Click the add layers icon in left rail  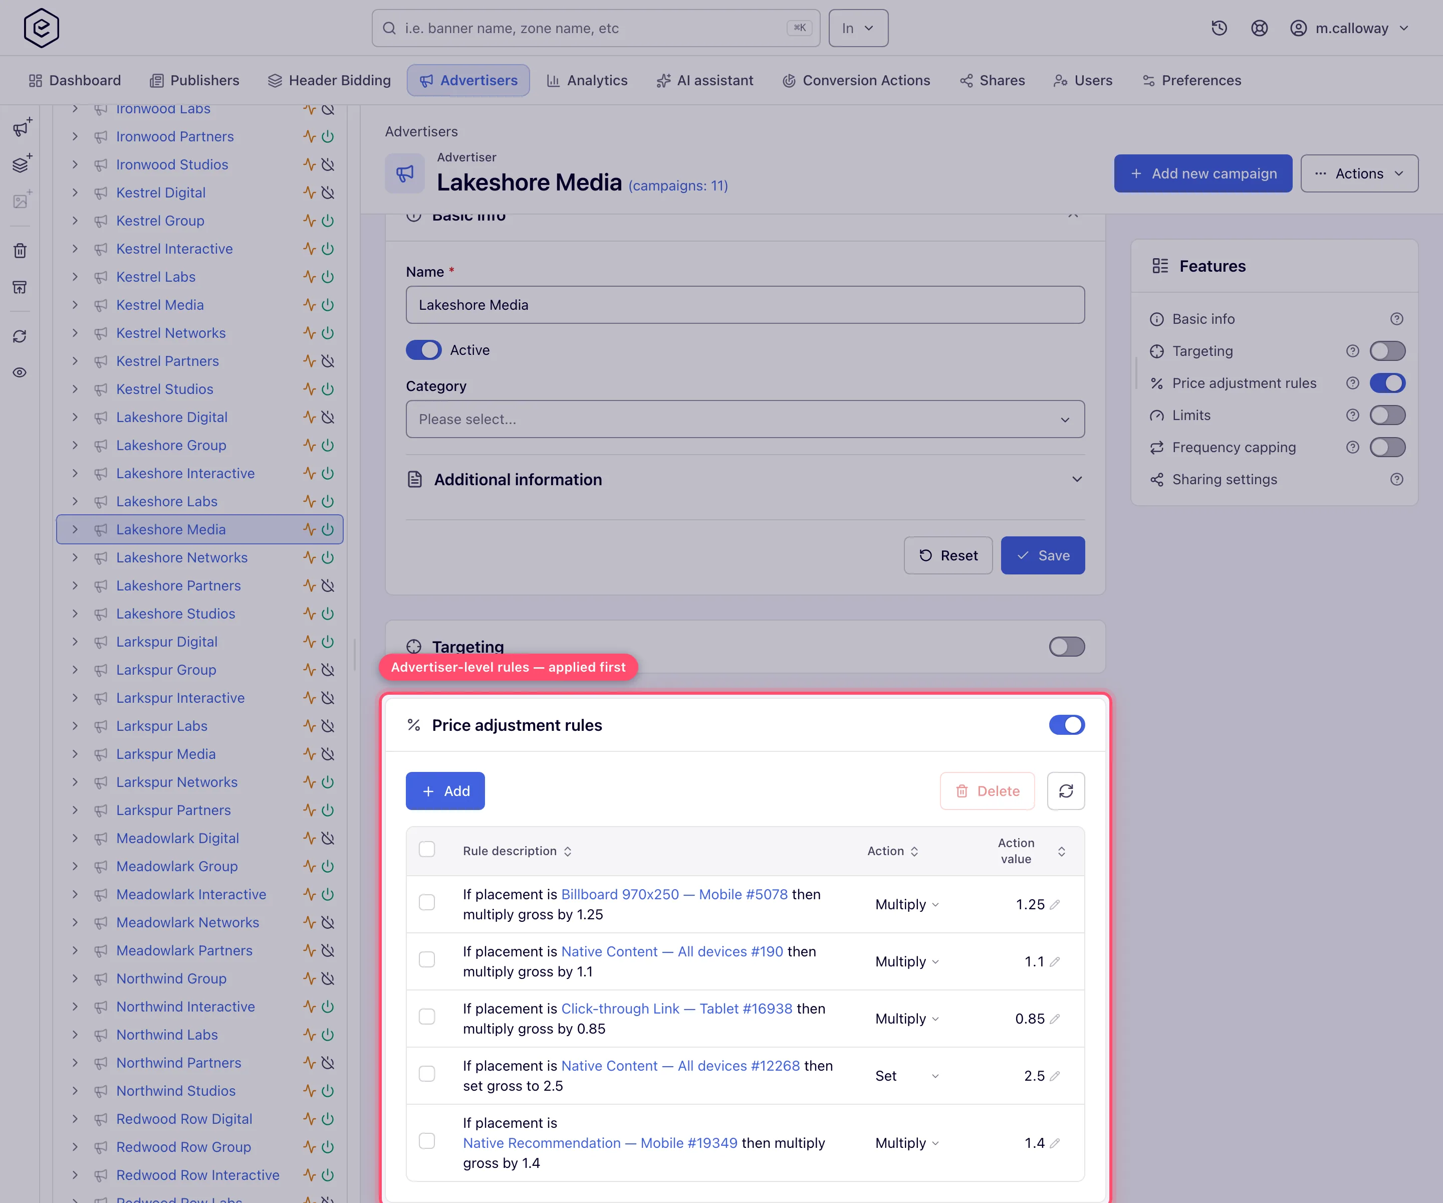(x=22, y=164)
